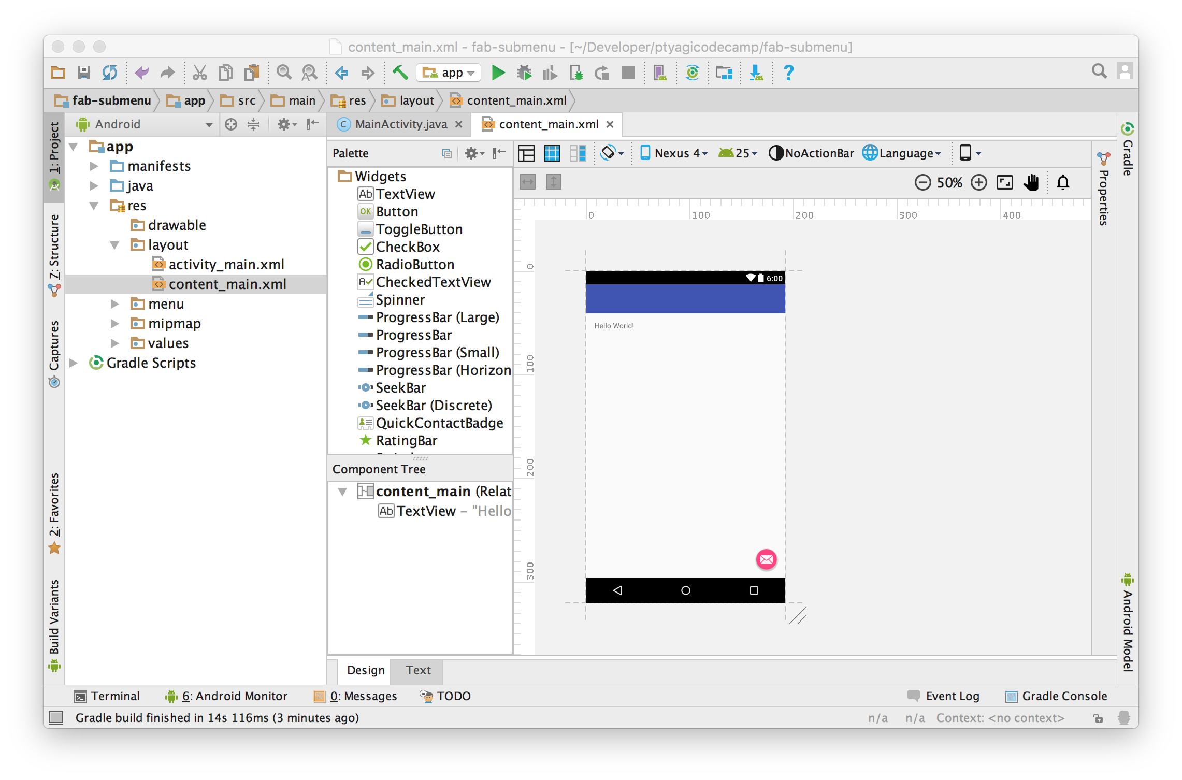Image resolution: width=1182 pixels, height=780 pixels.
Task: Click the Sync Project with Gradle icon
Action: point(692,73)
